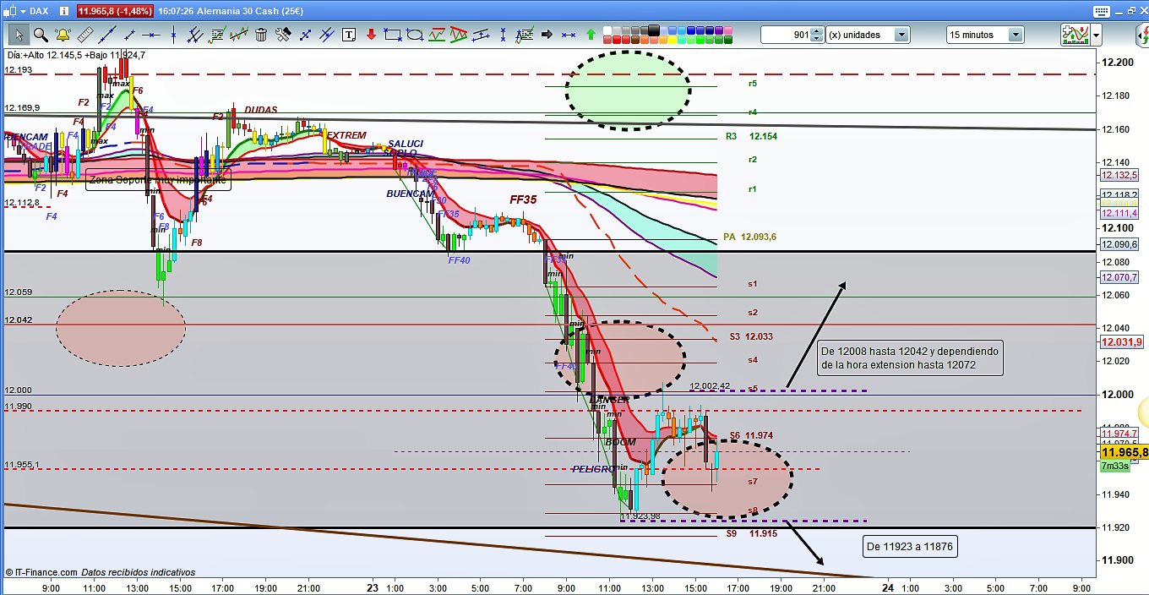The height and width of the screenshot is (595, 1149).
Task: Select the text annotation tool
Action: coord(349,35)
